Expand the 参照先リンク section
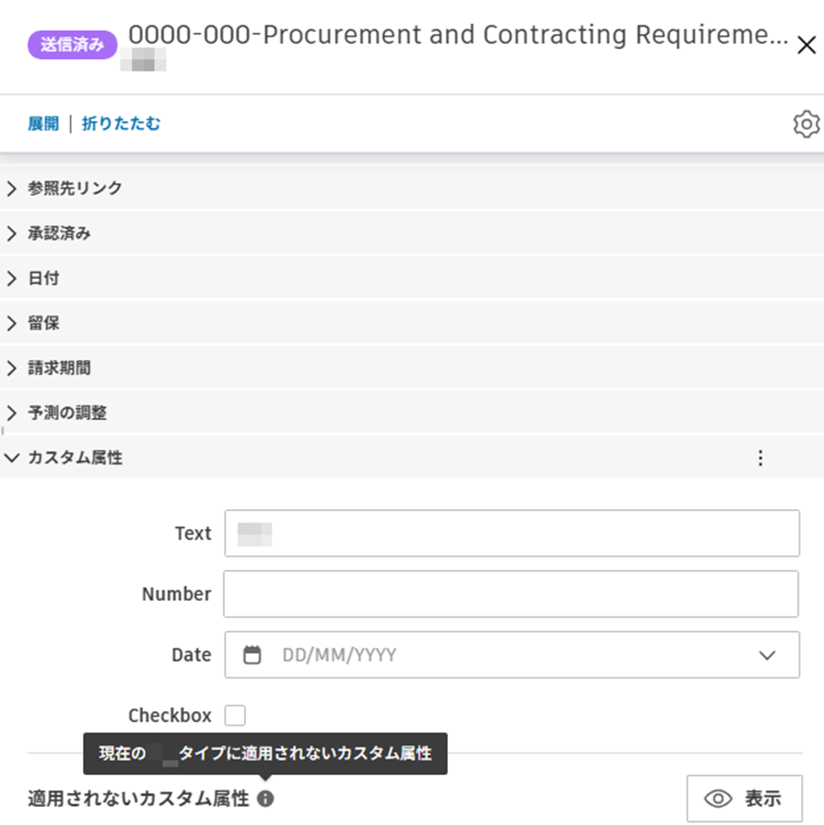 tap(75, 188)
